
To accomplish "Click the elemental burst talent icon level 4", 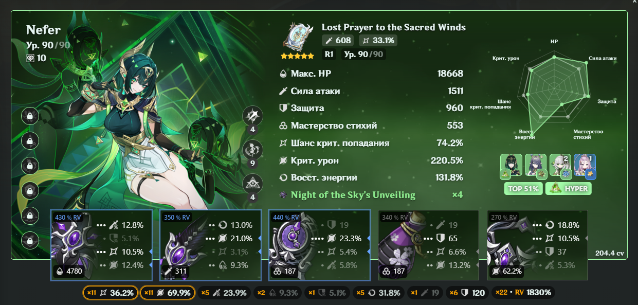I will click(252, 184).
